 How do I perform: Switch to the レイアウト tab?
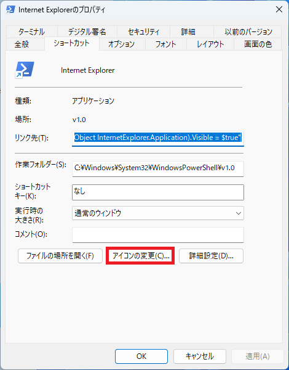click(210, 44)
